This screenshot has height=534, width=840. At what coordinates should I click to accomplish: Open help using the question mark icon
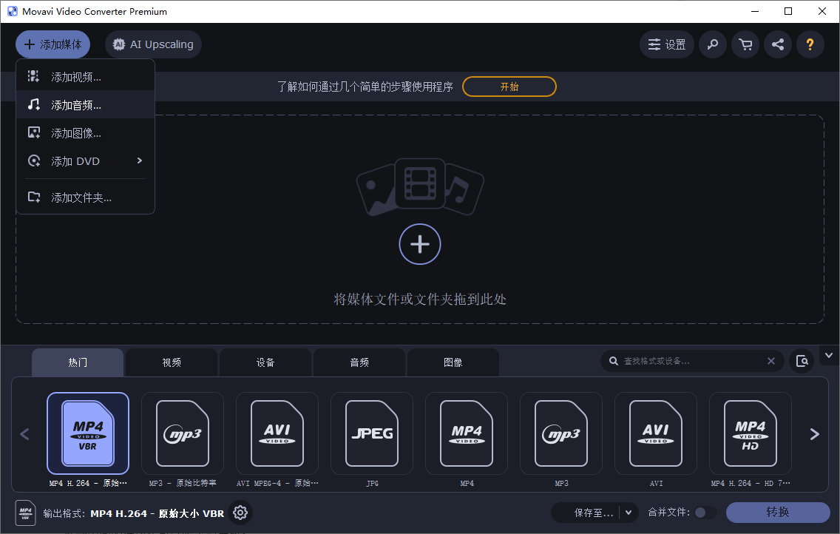tap(810, 44)
